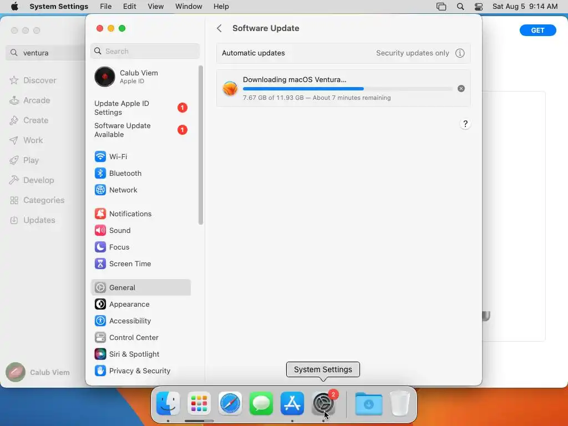The image size is (568, 426).
Task: Select General in the sidebar
Action: [140, 288]
